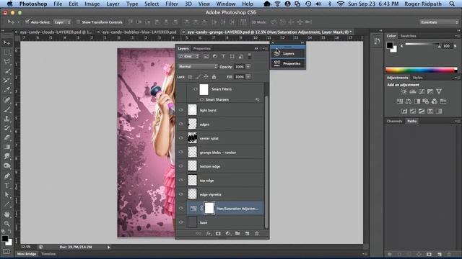Image resolution: width=462 pixels, height=259 pixels.
Task: Select the Rectangular Marquee tool
Action: click(6, 53)
